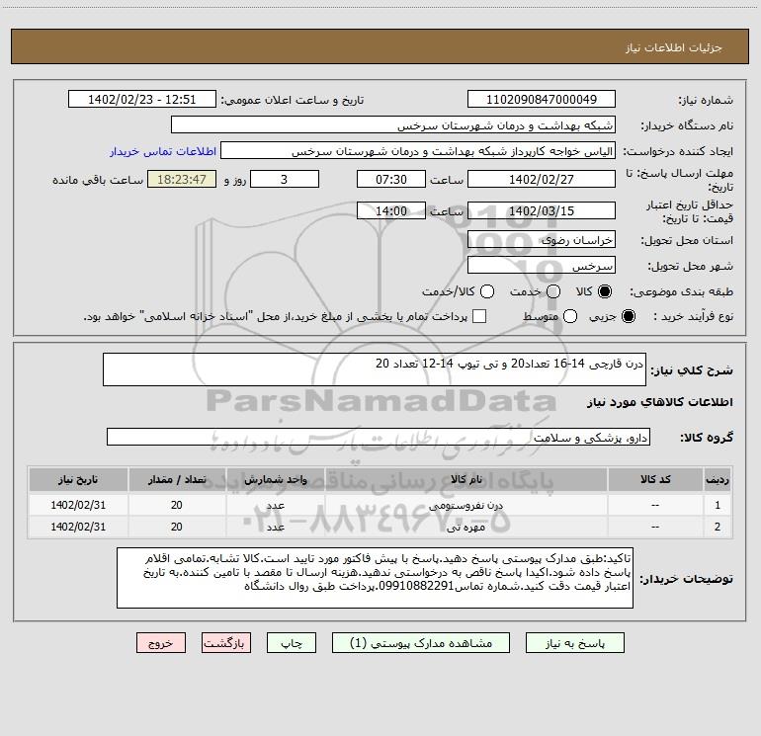
Task: Click quantity 20 in درن نفروستومی row
Action: (x=177, y=505)
